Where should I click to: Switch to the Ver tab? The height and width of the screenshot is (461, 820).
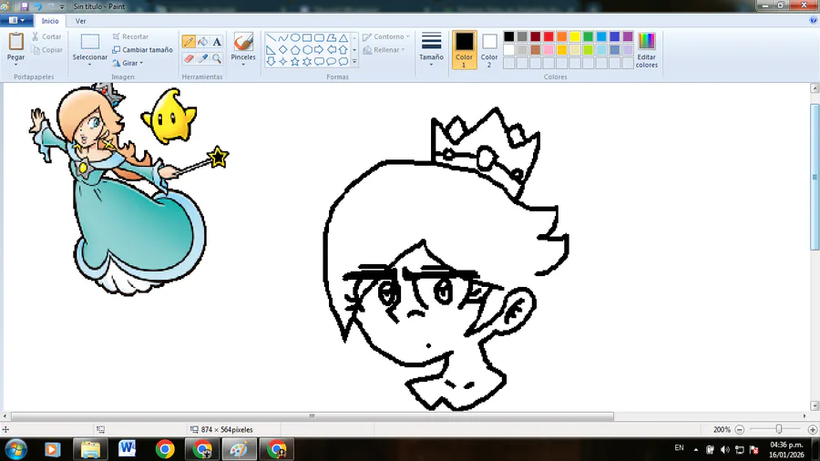80,21
